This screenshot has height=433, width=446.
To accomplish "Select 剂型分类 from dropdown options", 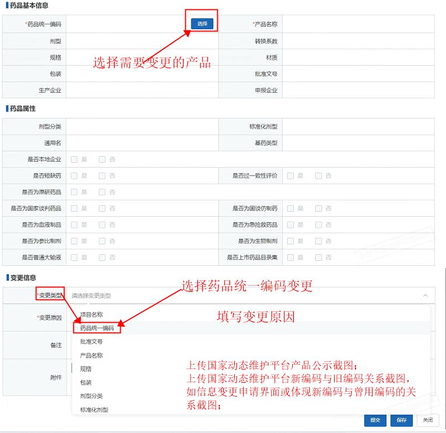I will [92, 396].
